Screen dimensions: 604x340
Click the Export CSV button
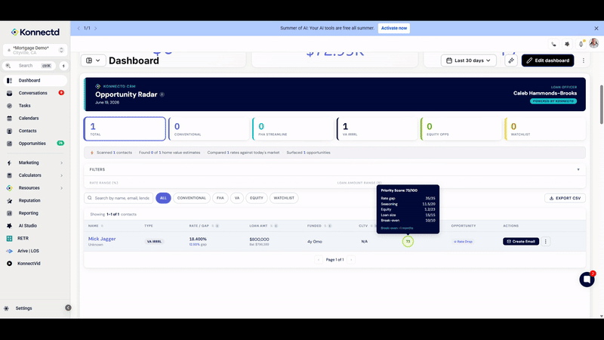[x=565, y=198]
